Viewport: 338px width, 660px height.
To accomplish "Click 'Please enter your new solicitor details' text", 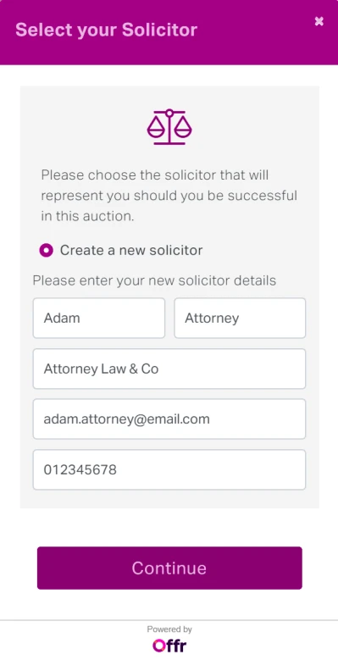I will click(x=154, y=280).
